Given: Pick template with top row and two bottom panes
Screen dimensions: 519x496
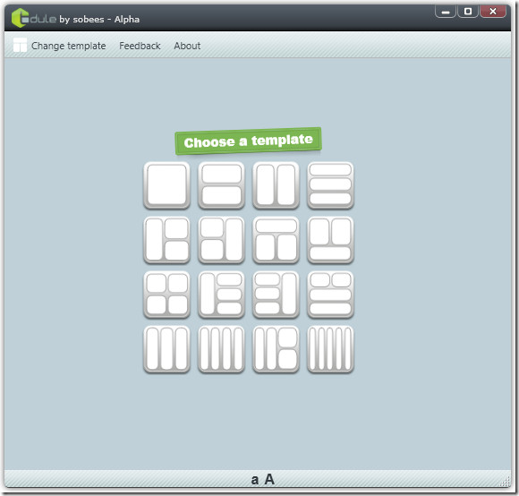Looking at the screenshot, I should coord(276,239).
